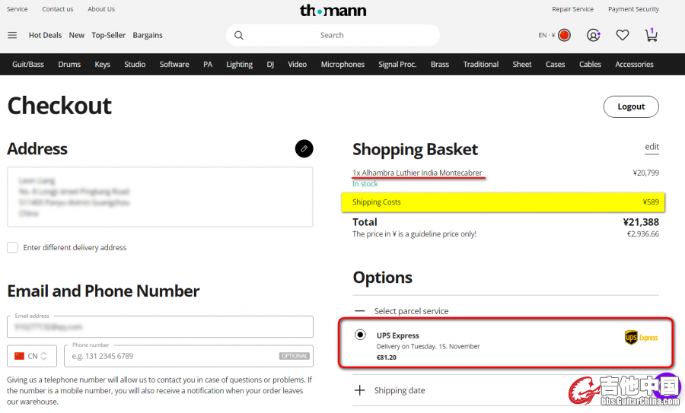
Task: Open the Microphones category menu
Action: [342, 64]
